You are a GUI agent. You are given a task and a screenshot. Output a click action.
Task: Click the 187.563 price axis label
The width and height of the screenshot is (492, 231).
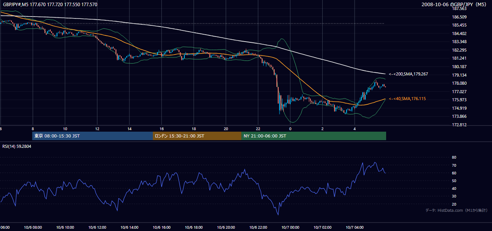point(459,8)
